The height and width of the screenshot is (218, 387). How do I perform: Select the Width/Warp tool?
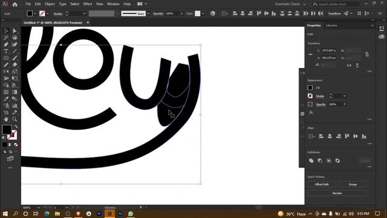[6, 78]
